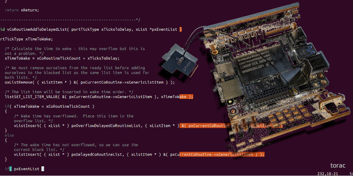Click highlighted "rrentCoRoutine->xGenericListItem ) );"

pyautogui.click(x=222, y=155)
